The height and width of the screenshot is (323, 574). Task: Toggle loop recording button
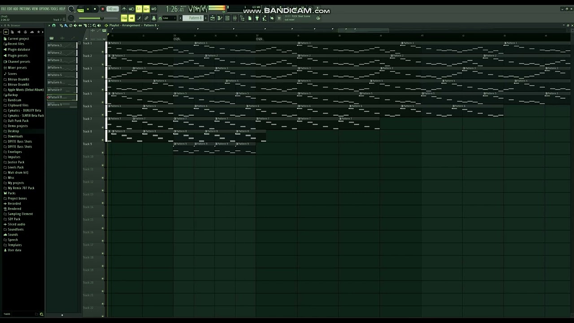[154, 9]
